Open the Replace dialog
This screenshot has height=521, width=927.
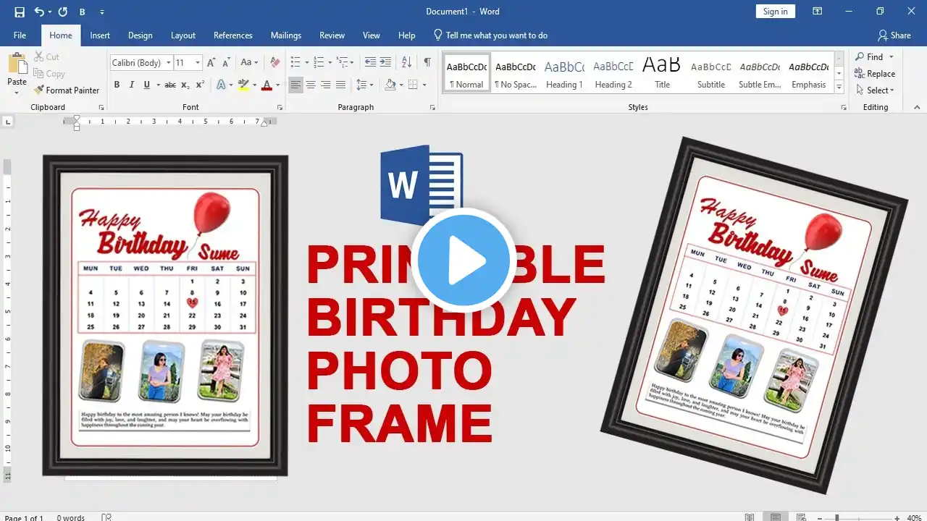tap(874, 74)
